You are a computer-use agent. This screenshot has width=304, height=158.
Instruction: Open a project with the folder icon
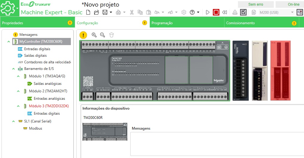[x=96, y=12]
